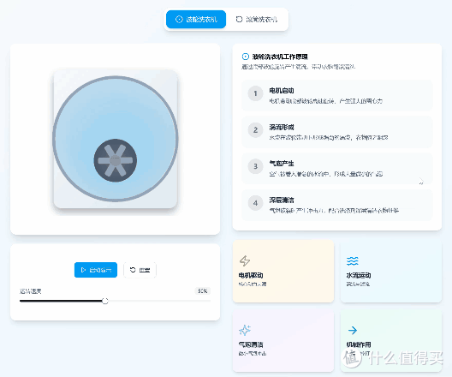Click the white reset button with circular arrow
The height and width of the screenshot is (377, 452).
pyautogui.click(x=140, y=270)
